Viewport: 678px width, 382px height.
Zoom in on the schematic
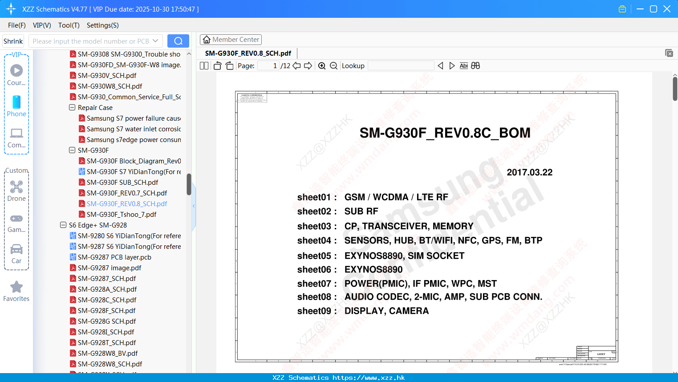point(322,66)
